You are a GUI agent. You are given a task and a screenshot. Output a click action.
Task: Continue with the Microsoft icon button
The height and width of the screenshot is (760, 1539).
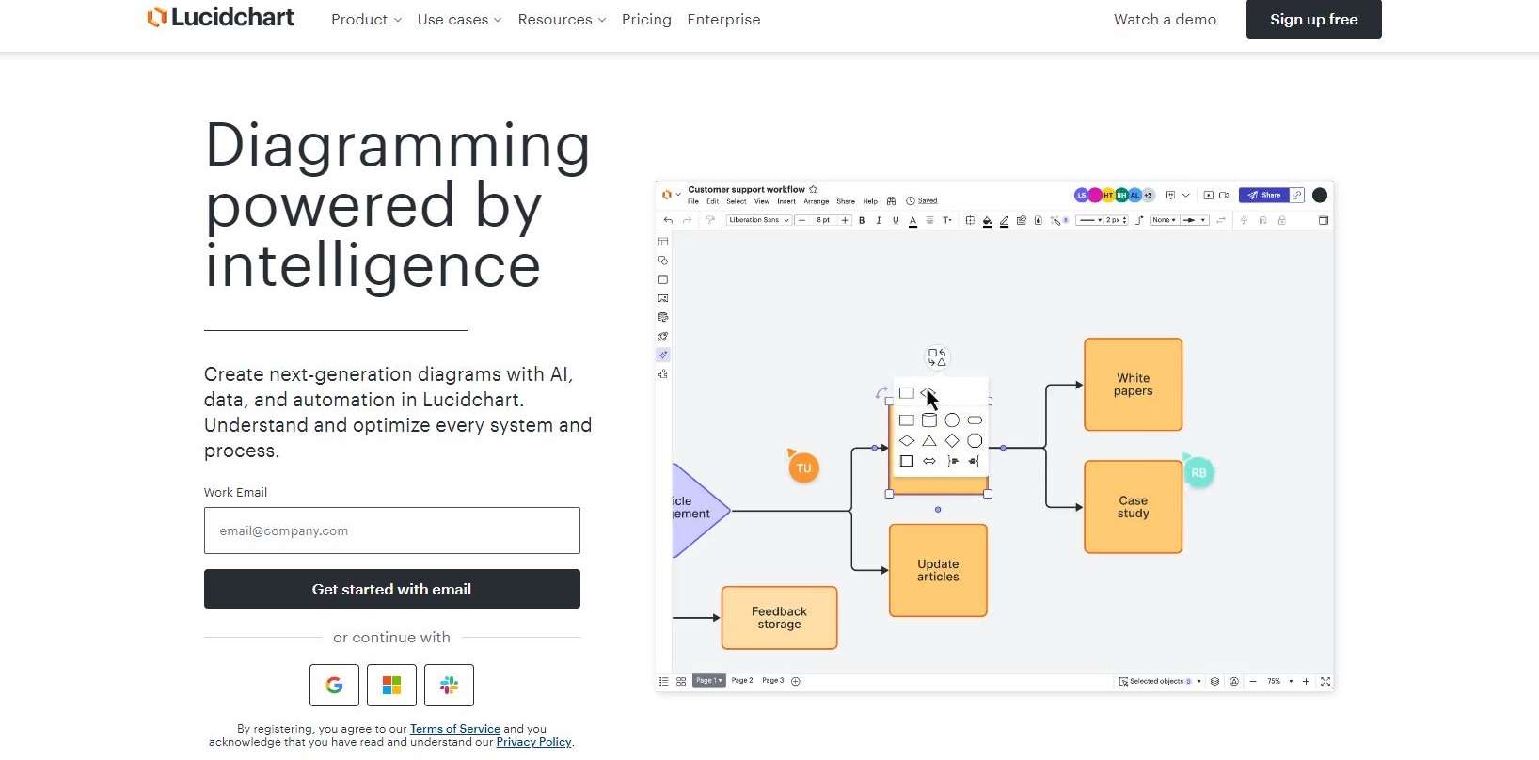(x=391, y=685)
